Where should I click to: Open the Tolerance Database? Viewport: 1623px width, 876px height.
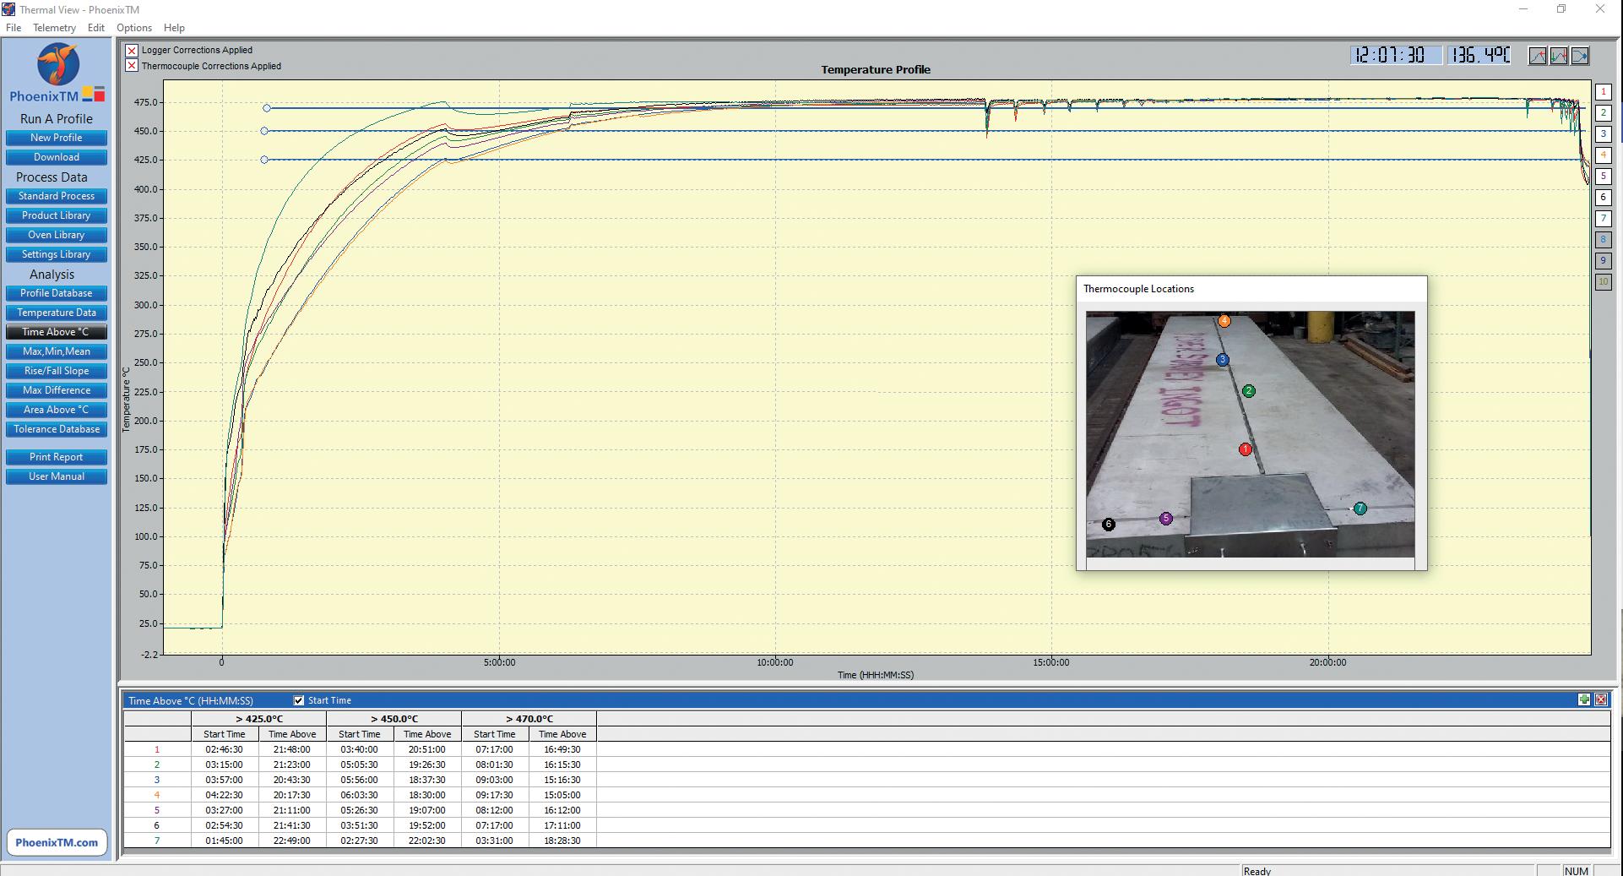pyautogui.click(x=57, y=429)
